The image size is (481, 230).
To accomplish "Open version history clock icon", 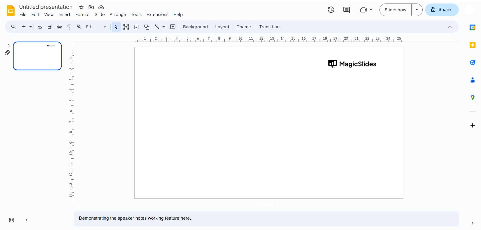I will [x=331, y=10].
